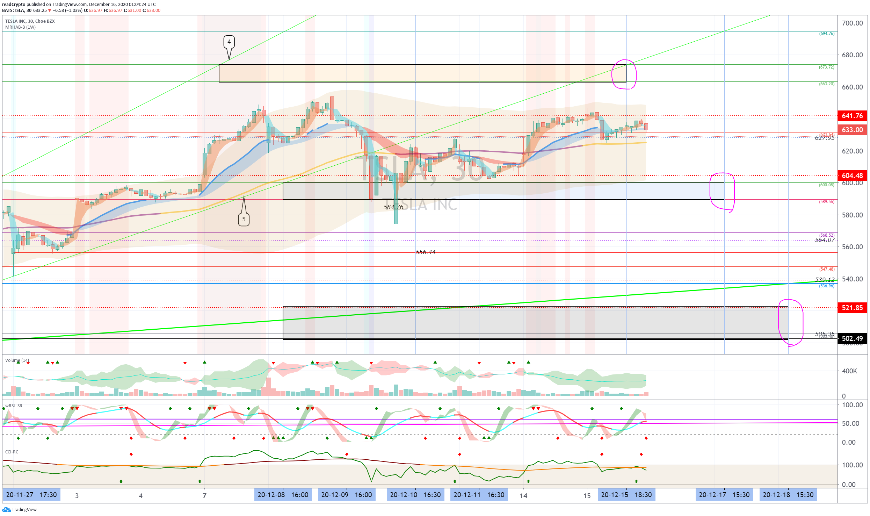Select the L:631.00 low value in header
870x516 pixels.
tap(132, 10)
